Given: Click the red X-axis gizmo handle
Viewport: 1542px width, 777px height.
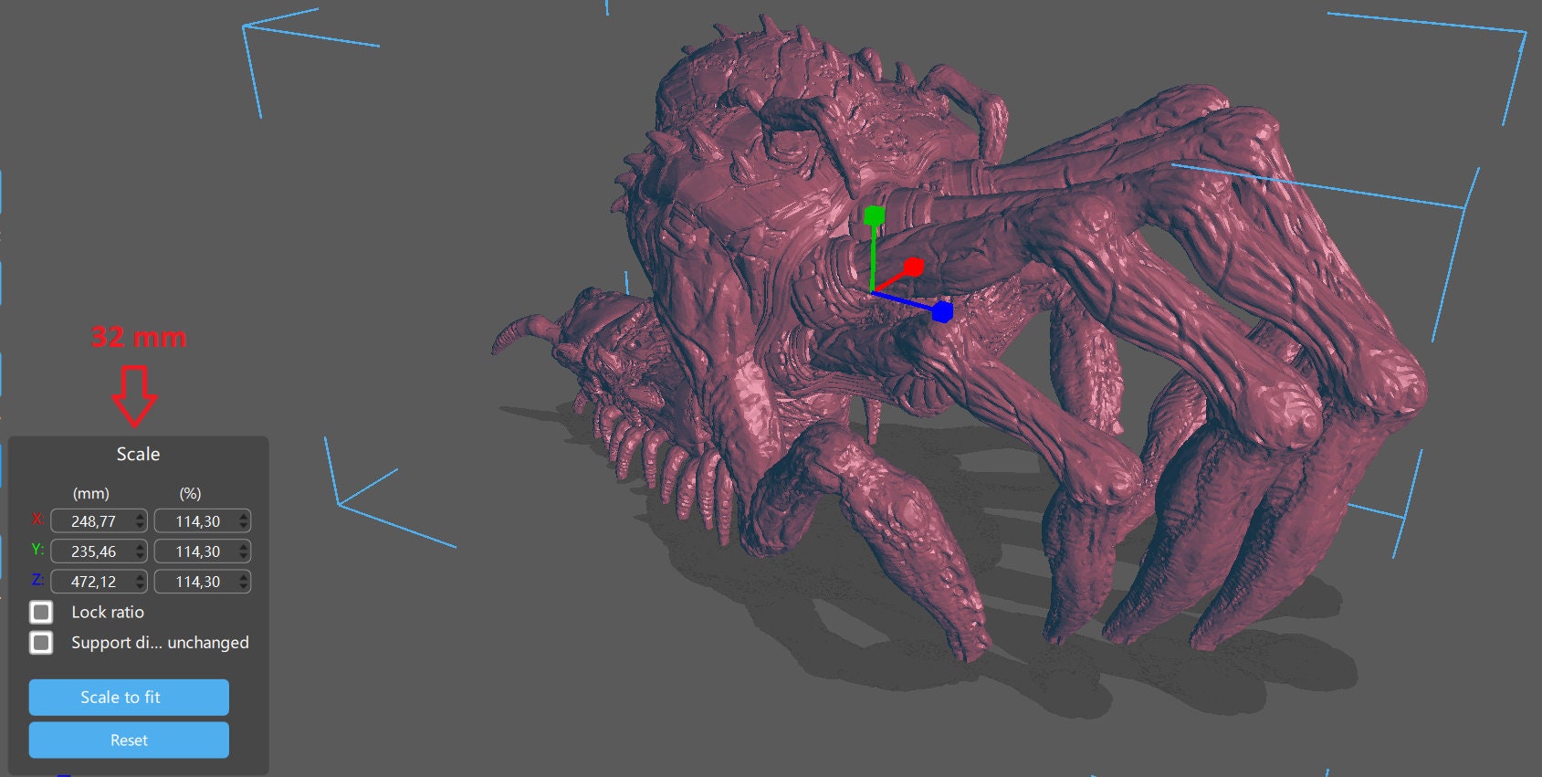Looking at the screenshot, I should pyautogui.click(x=913, y=267).
